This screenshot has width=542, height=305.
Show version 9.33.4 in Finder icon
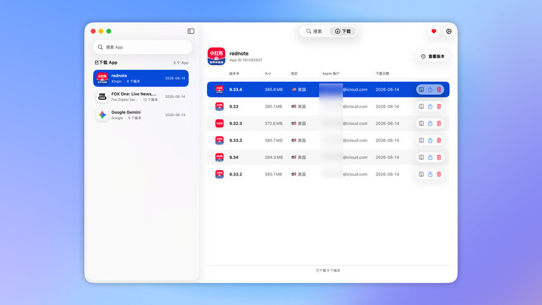tap(421, 90)
